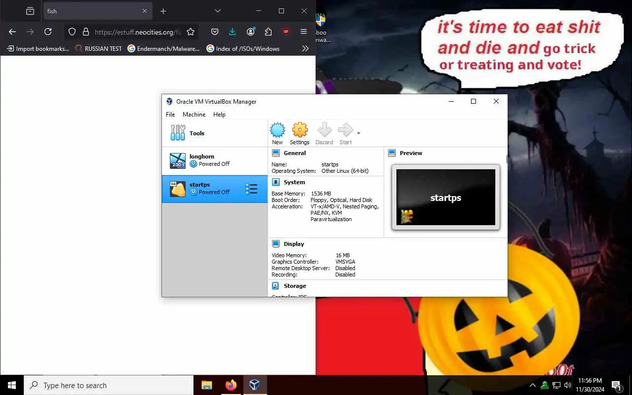Click the Storage section header

coord(295,286)
